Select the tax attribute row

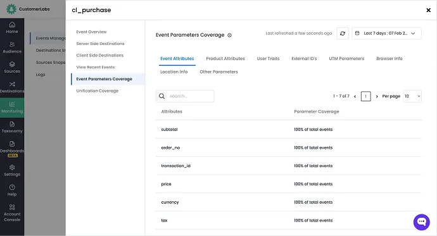tap(288, 220)
